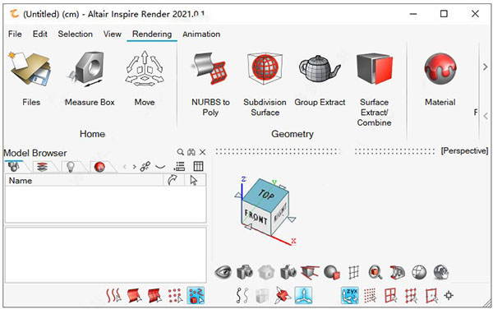Click the crosshair target icon at bottom right

point(449,296)
